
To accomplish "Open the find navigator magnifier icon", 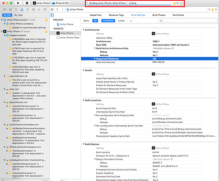I will point(16,10).
